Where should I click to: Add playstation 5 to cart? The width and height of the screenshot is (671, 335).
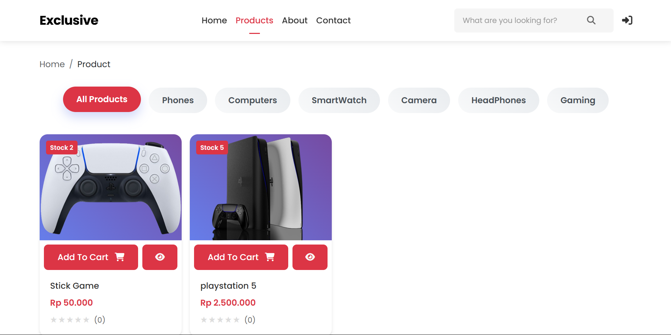click(241, 257)
